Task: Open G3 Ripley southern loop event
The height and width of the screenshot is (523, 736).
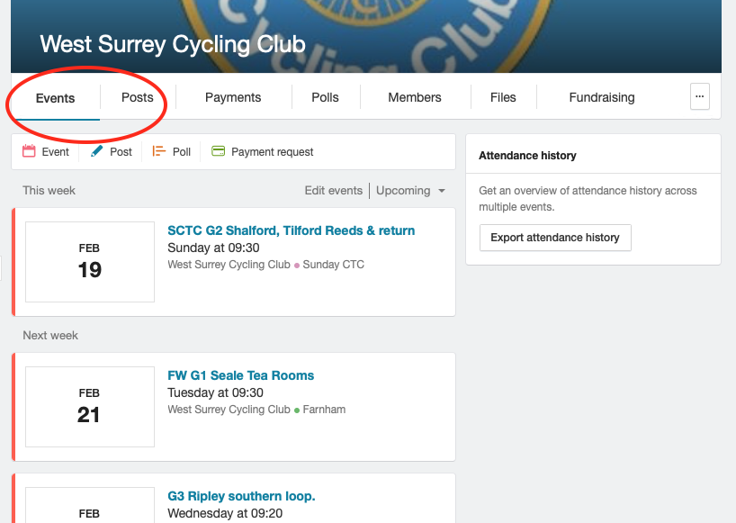Action: pos(241,496)
